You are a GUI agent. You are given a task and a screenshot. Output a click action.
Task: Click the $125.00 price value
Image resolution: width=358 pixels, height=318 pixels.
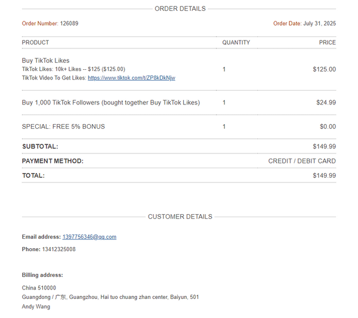point(324,69)
